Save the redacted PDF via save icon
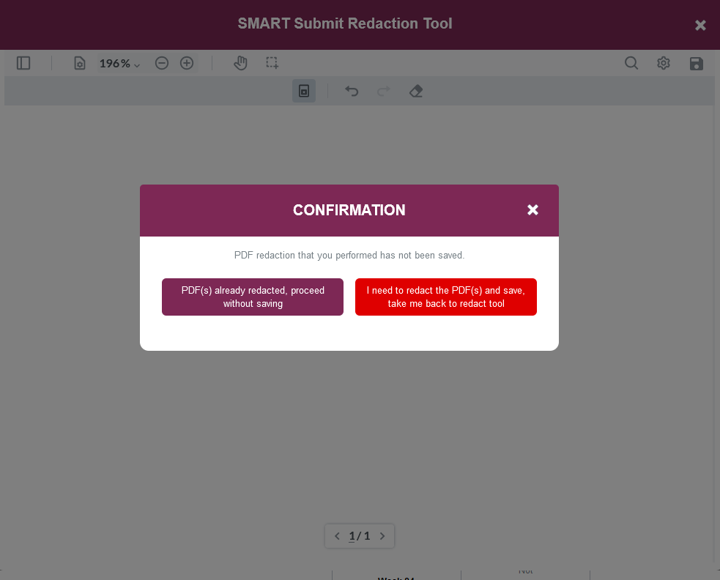The width and height of the screenshot is (720, 580). 696,63
